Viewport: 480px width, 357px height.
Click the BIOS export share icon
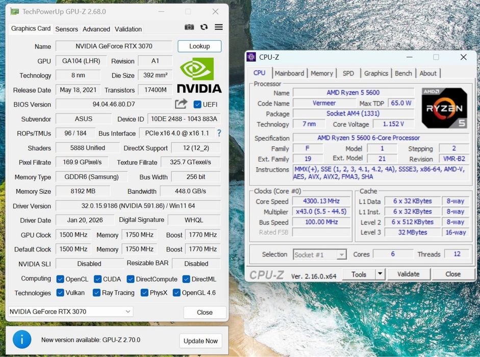coord(181,104)
